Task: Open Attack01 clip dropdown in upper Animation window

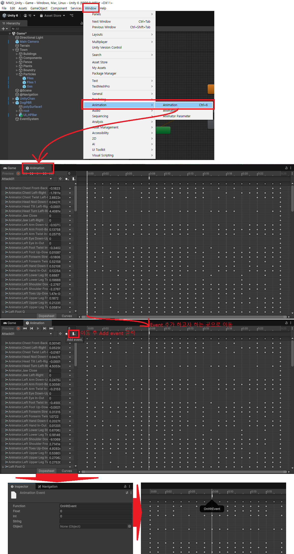Action: pyautogui.click(x=27, y=179)
